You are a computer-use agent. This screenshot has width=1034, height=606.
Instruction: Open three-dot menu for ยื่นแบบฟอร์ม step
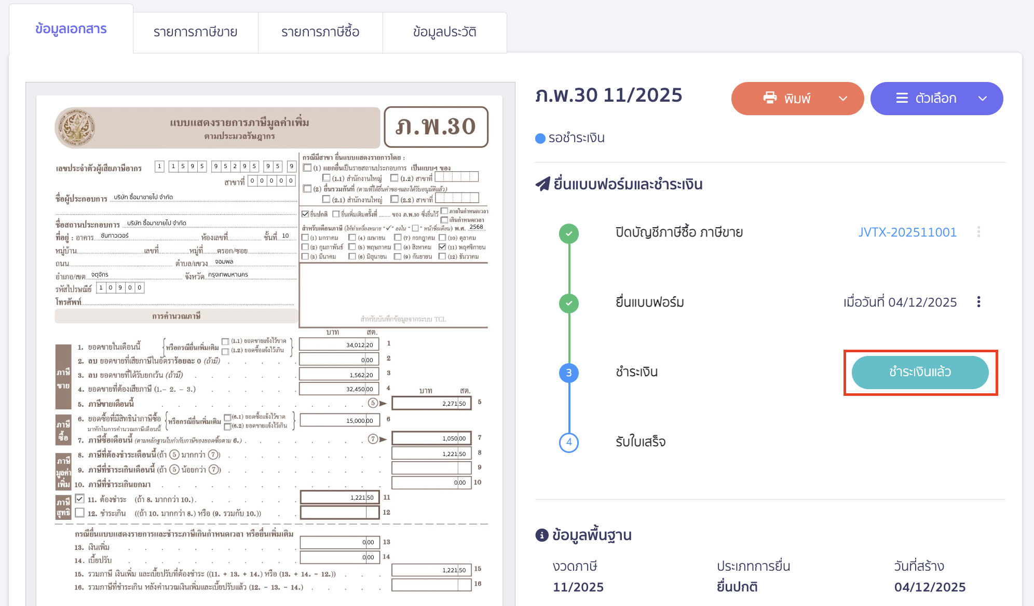click(x=978, y=302)
